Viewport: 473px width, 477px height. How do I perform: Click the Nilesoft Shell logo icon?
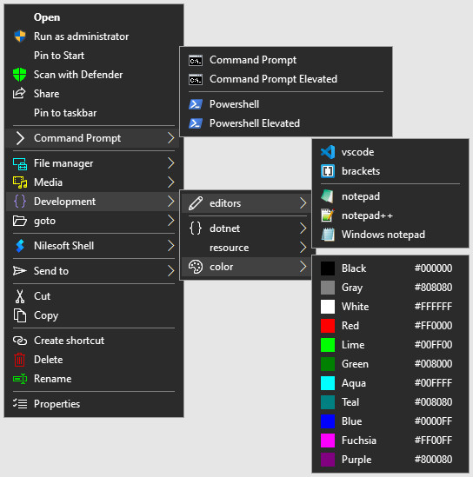pos(20,246)
